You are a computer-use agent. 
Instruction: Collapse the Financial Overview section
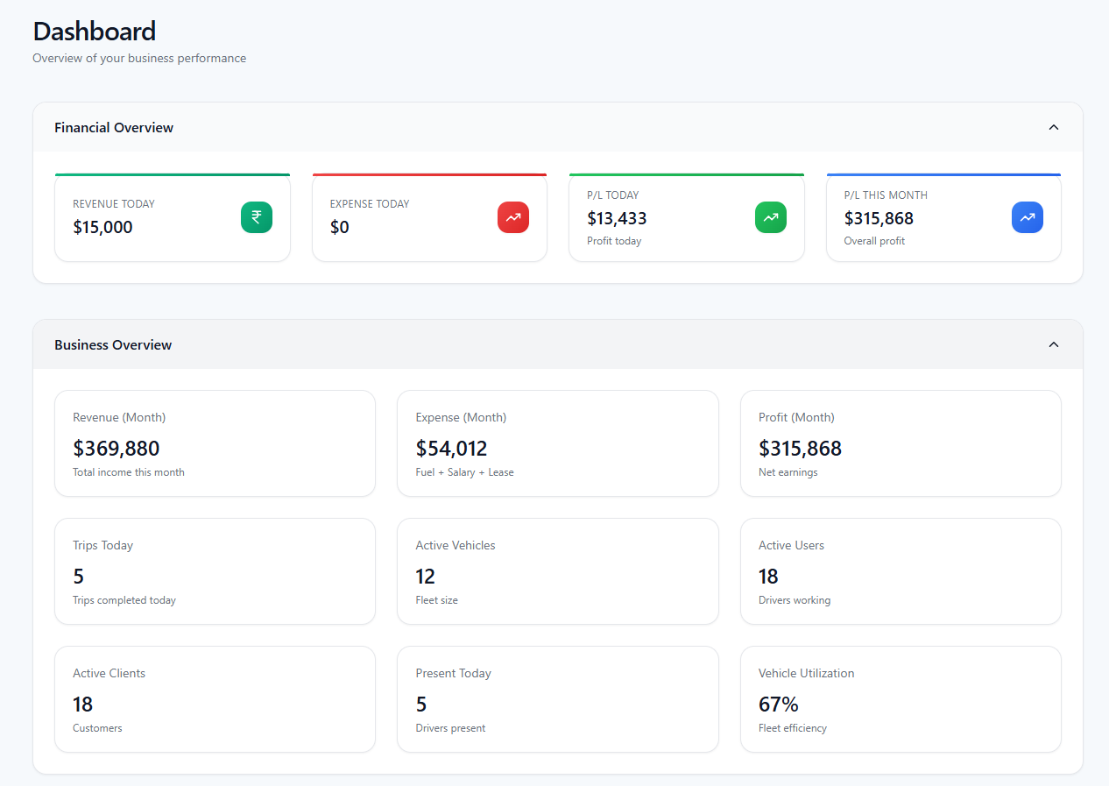1053,126
